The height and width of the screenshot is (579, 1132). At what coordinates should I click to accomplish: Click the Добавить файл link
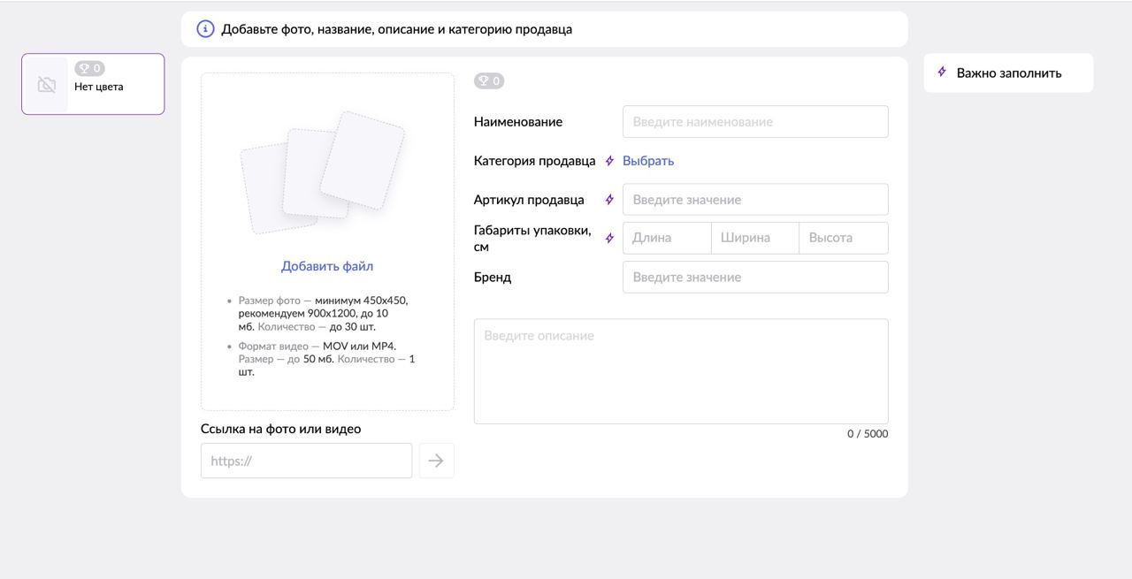pos(327,266)
